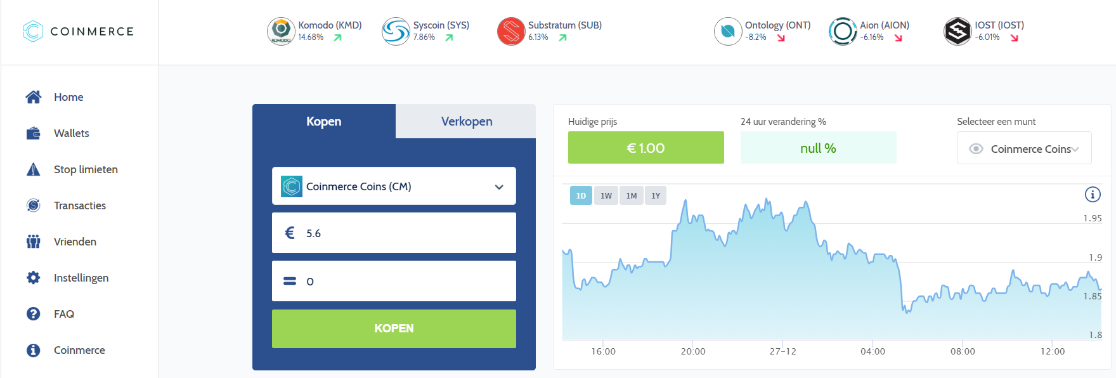Click the Home house icon
The width and height of the screenshot is (1116, 378).
click(34, 97)
